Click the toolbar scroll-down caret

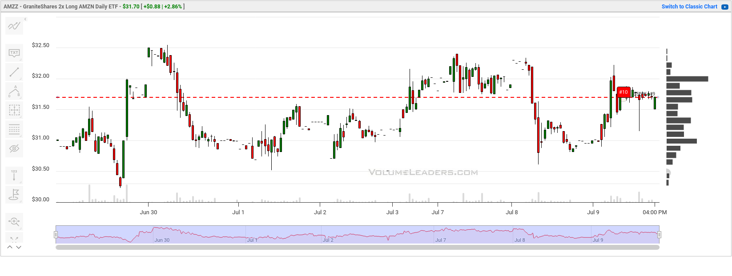[19, 247]
